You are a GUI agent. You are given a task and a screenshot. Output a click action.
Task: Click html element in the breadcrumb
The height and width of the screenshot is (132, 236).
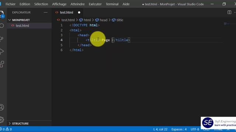(87, 20)
